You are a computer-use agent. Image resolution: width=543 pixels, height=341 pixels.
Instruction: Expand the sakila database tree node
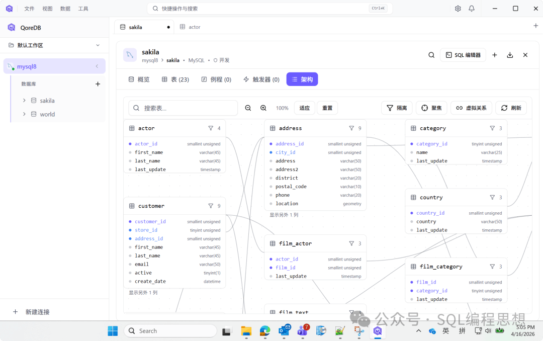point(24,101)
